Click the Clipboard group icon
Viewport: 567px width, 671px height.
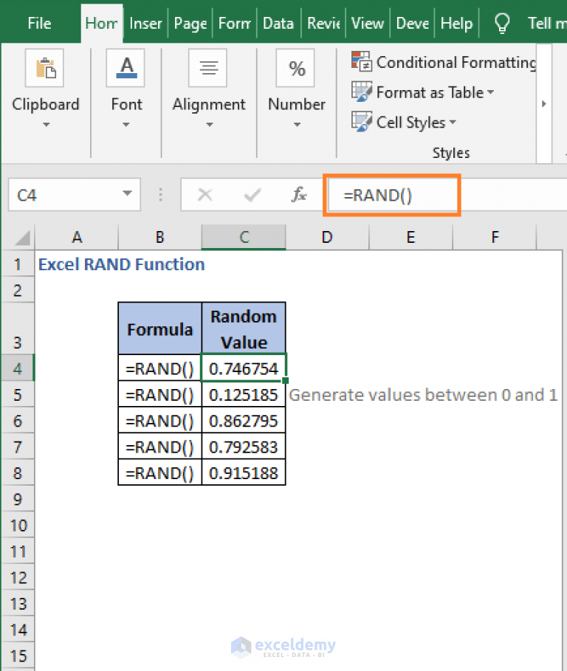coord(46,67)
